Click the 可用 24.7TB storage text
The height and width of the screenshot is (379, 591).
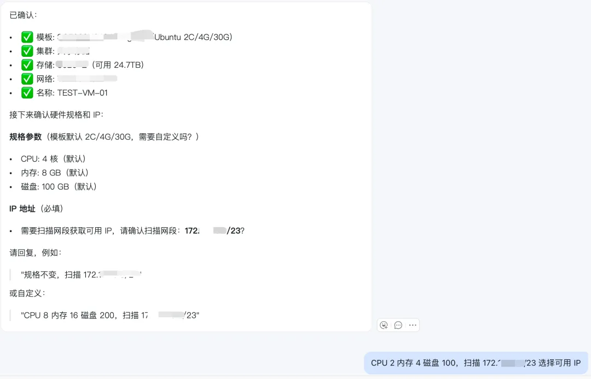(x=118, y=65)
